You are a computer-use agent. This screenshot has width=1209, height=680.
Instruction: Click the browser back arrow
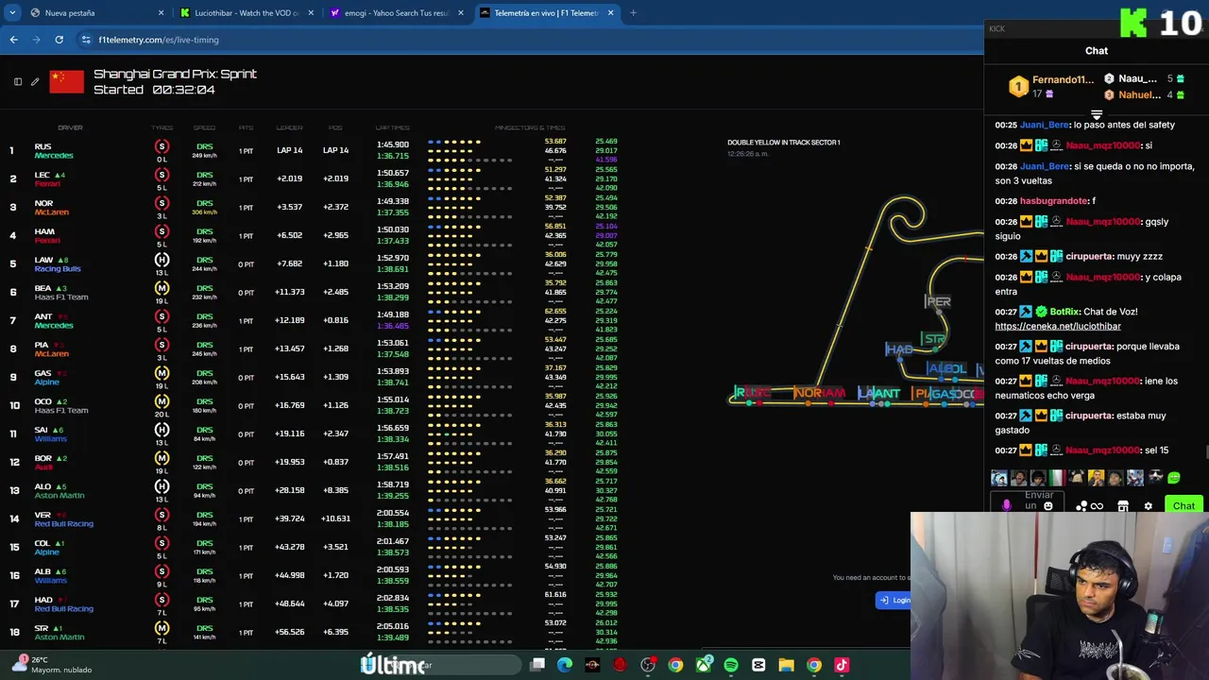click(x=13, y=40)
